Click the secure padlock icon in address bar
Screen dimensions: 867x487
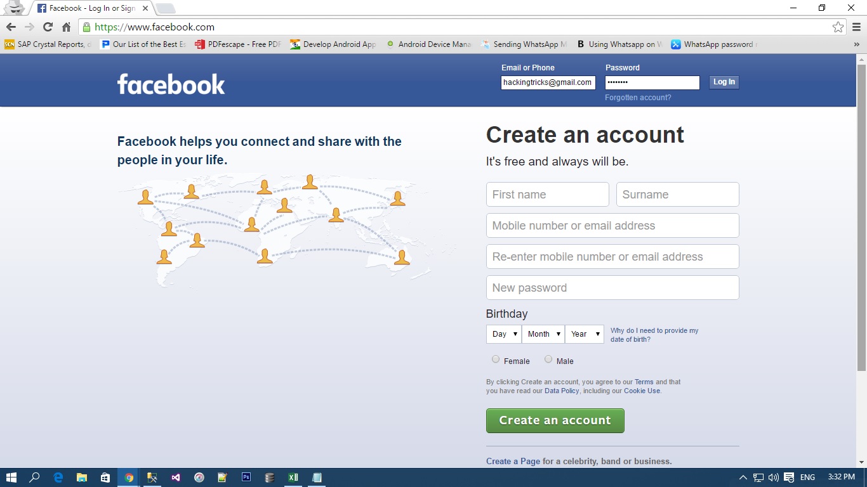(86, 27)
